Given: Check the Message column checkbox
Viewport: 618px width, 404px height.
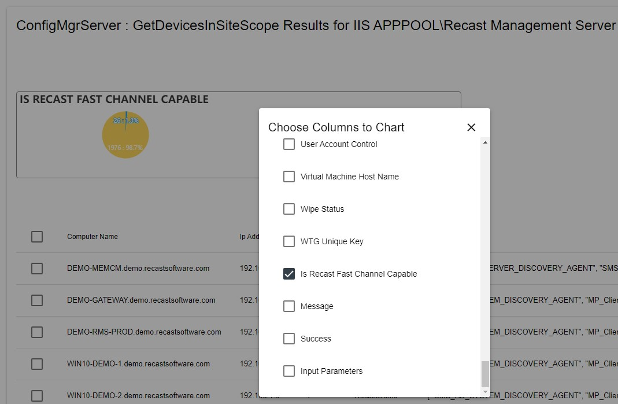Looking at the screenshot, I should pos(289,306).
